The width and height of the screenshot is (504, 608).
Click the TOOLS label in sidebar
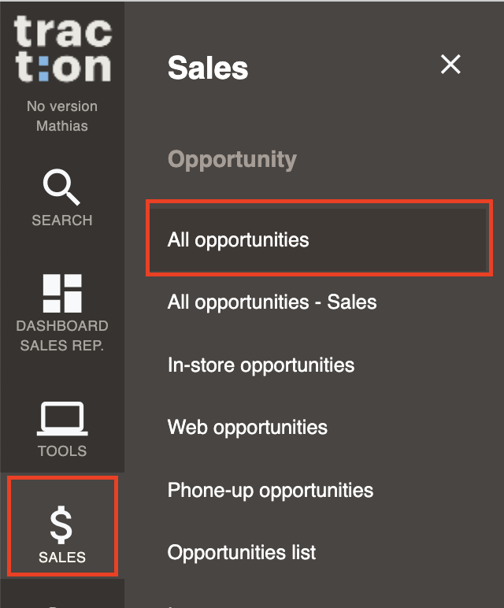62,451
